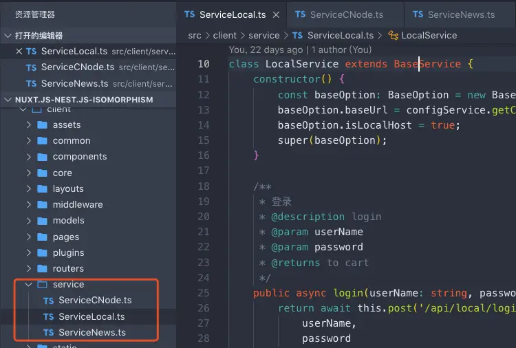Screen dimensions: 516x348
Task: Open ServiceNews.ts from open editors list
Action: coord(88,83)
